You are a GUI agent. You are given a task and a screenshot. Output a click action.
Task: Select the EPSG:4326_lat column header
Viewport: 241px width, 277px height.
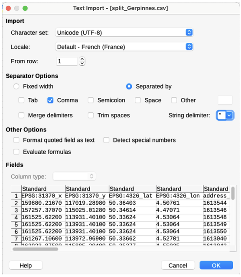[x=130, y=196]
